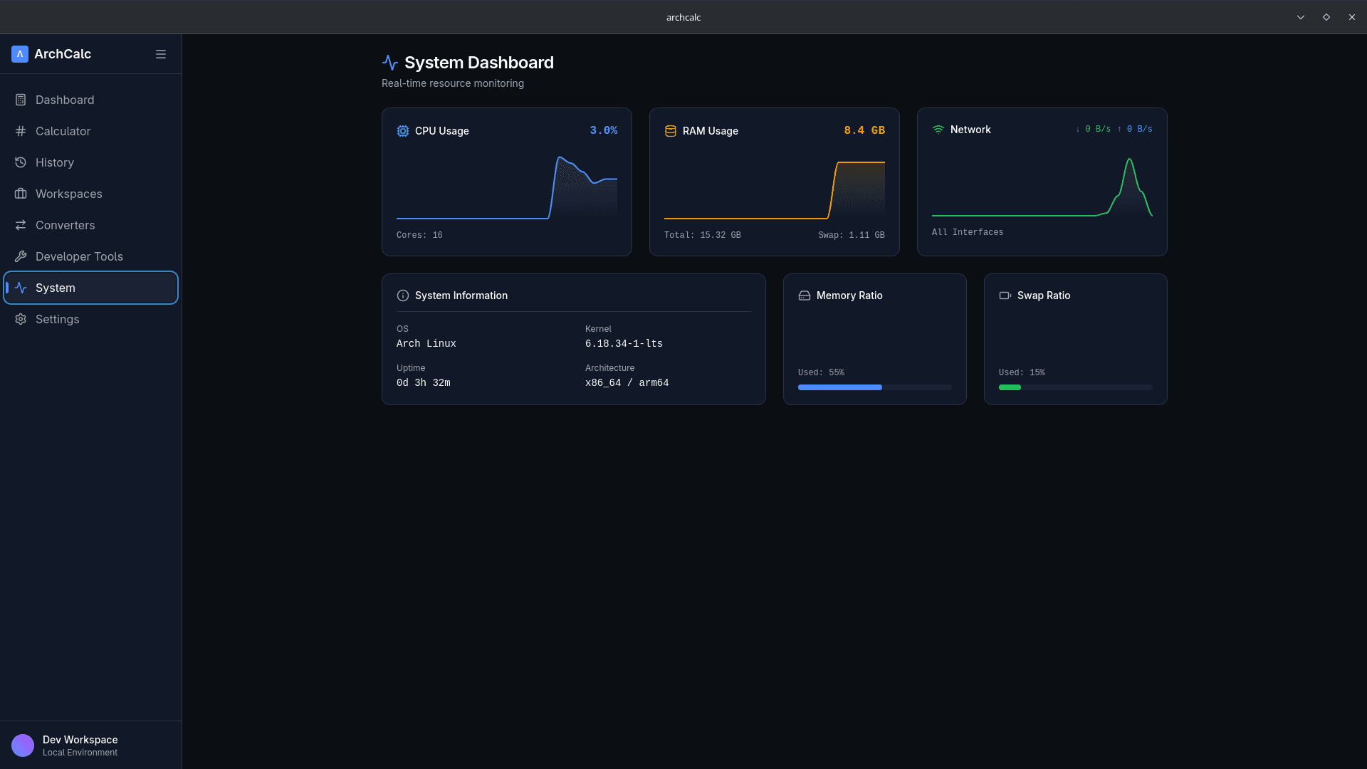Image resolution: width=1367 pixels, height=769 pixels.
Task: Click the System Information info icon
Action: 403,295
